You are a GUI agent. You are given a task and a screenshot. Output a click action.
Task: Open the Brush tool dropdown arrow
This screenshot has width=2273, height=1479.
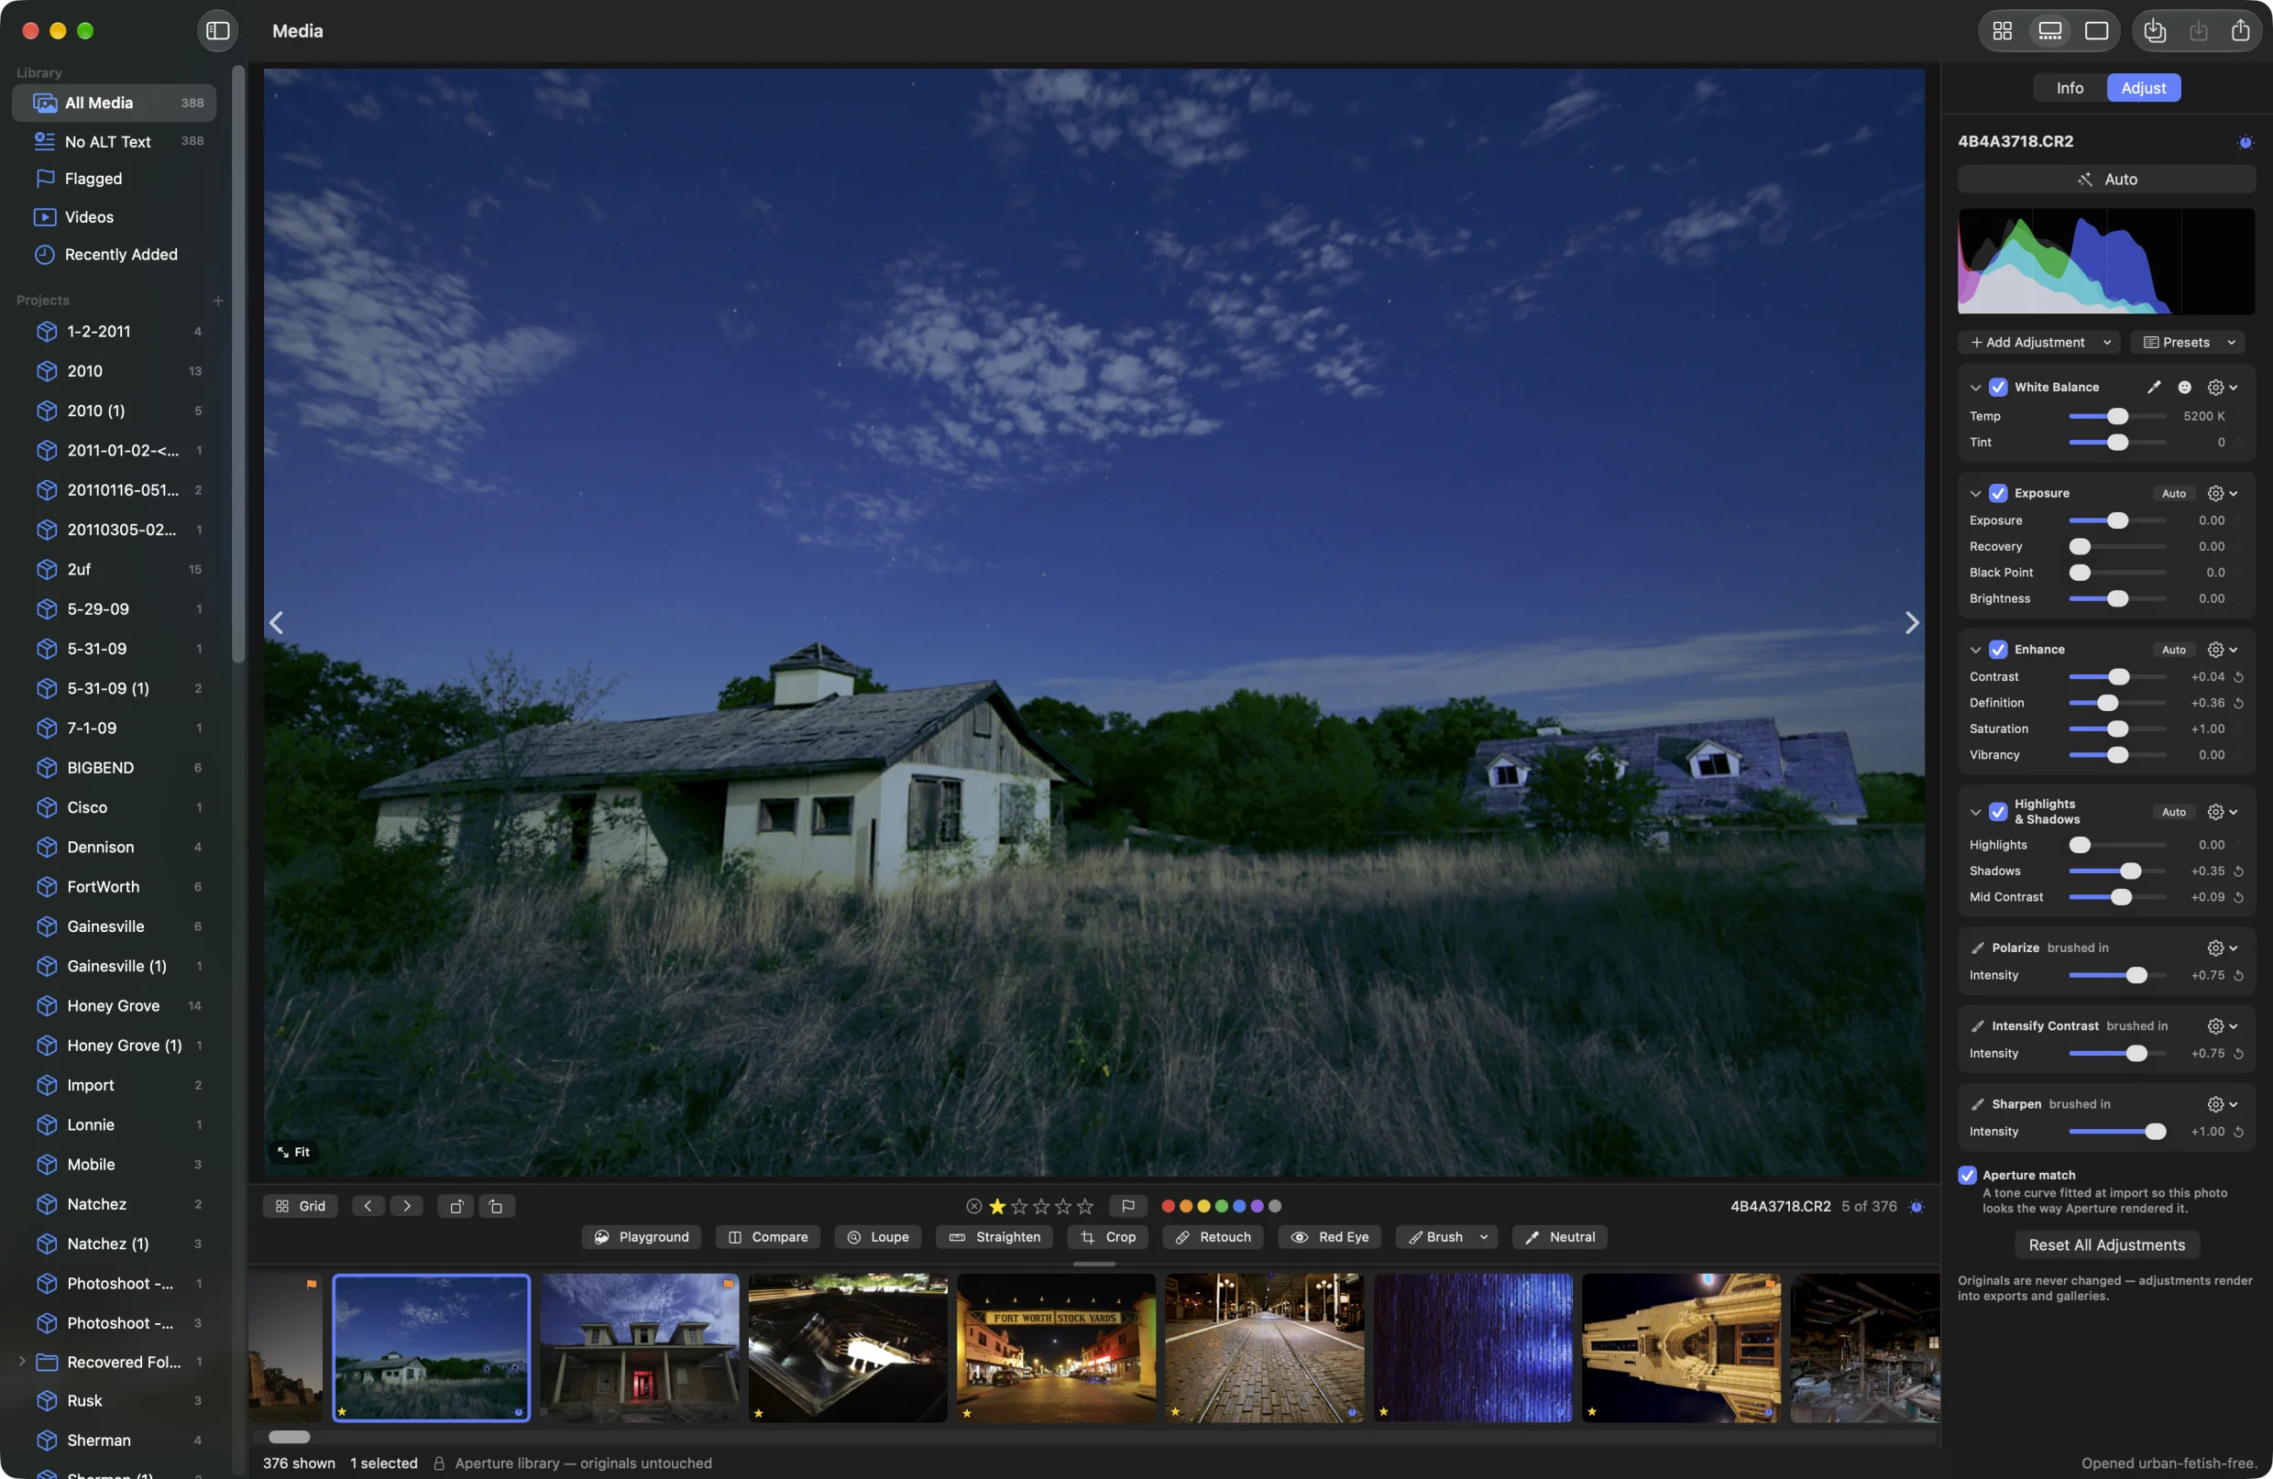[x=1482, y=1236]
